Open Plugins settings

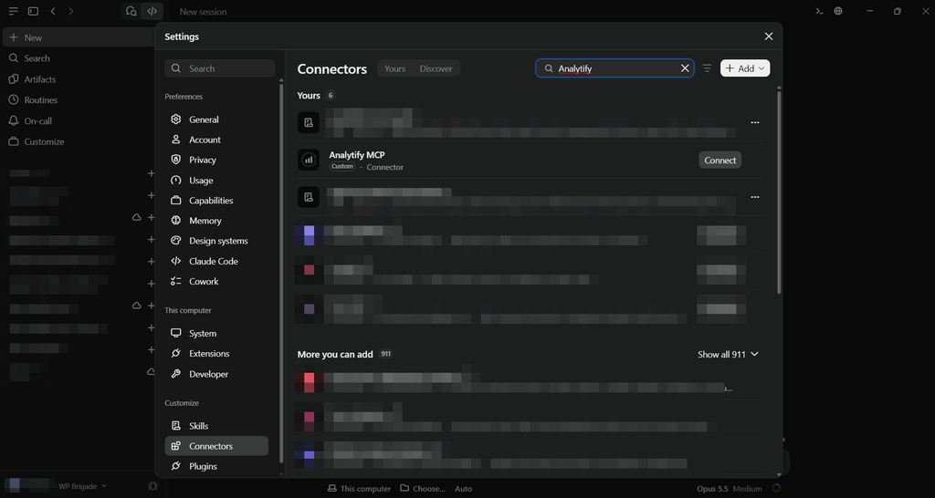(216, 466)
